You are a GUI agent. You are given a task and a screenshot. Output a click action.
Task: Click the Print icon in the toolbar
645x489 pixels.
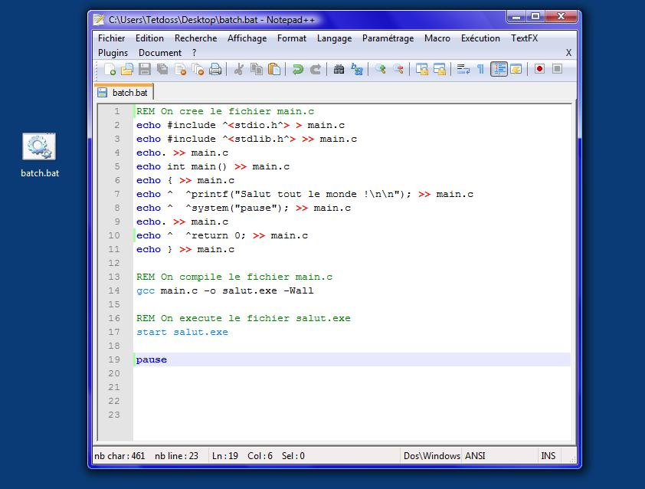(x=215, y=70)
